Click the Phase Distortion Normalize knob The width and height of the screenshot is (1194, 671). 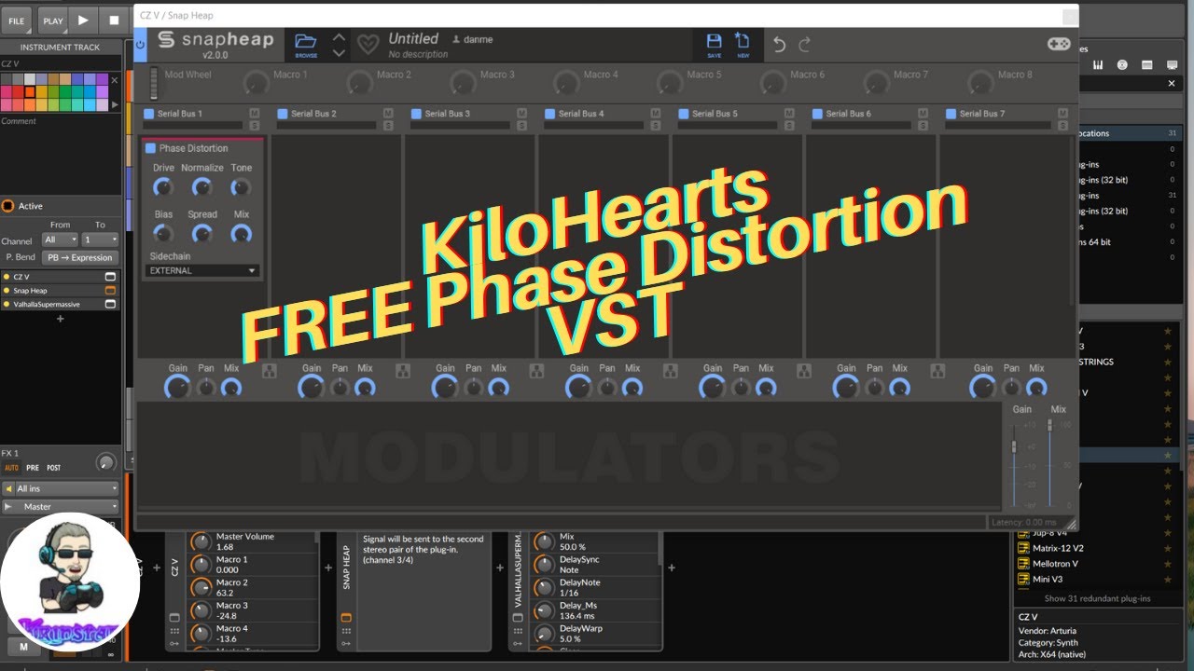202,187
